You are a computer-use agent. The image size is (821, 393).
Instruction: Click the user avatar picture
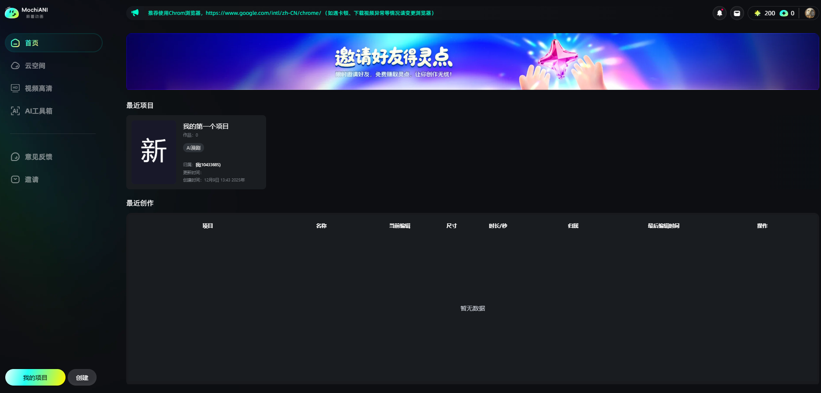coord(810,13)
